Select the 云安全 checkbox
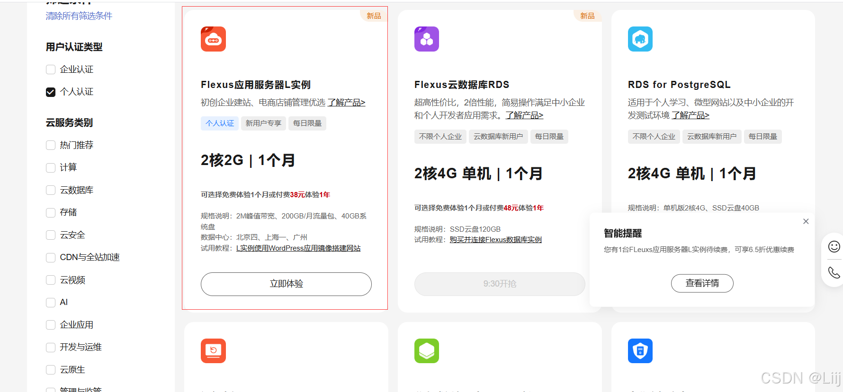Viewport: 843px width, 392px height. 51,235
